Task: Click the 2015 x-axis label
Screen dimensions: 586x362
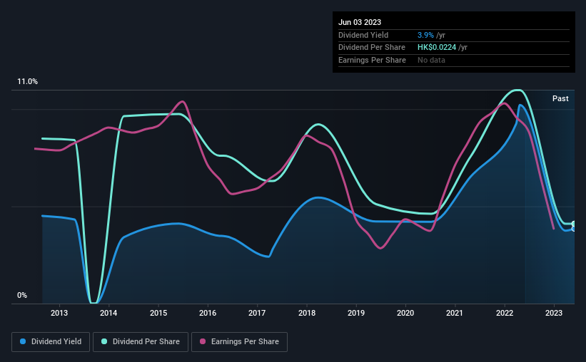Action: point(158,313)
